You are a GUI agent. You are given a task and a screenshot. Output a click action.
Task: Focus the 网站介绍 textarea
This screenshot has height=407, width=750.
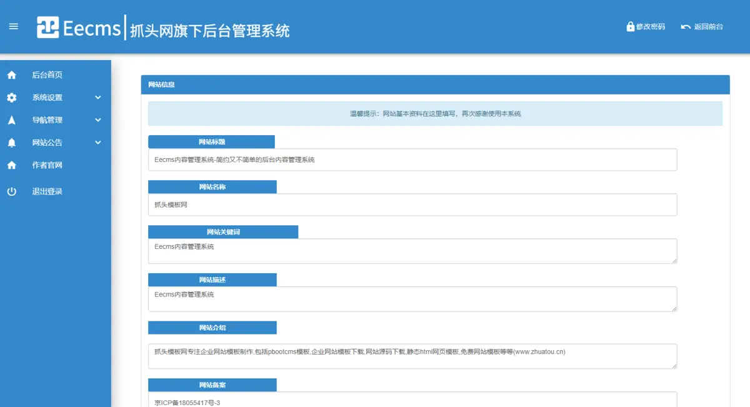[x=412, y=356]
